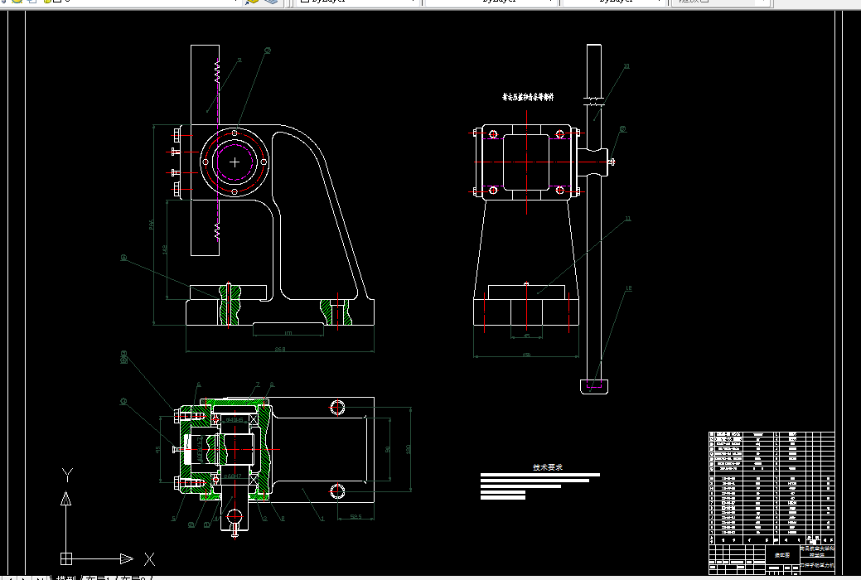Image resolution: width=861 pixels, height=580 pixels.
Task: Pick the vertical 50 dimension text
Action: click(388, 449)
